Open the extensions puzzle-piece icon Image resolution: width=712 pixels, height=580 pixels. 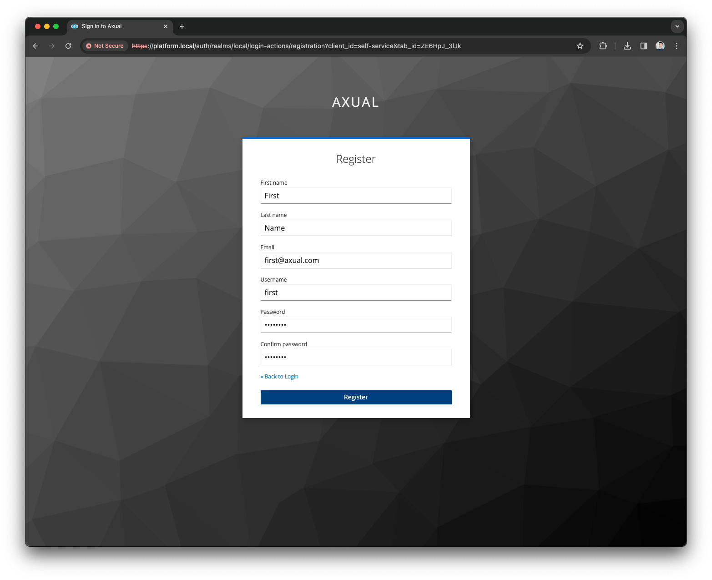(603, 46)
